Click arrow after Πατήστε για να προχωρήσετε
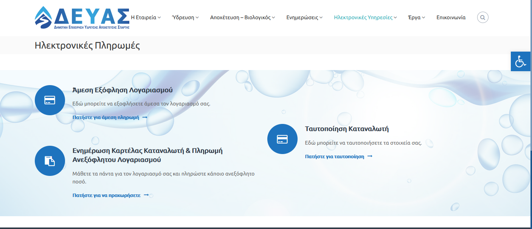The width and height of the screenshot is (532, 229). 146,195
